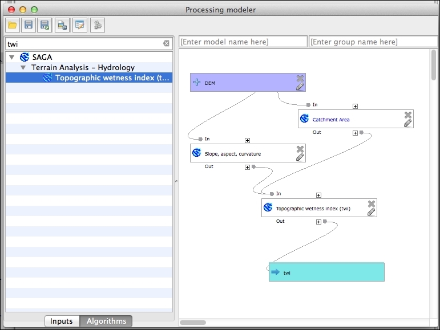Edit Topographic wetness index node
440x330 pixels.
372,212
